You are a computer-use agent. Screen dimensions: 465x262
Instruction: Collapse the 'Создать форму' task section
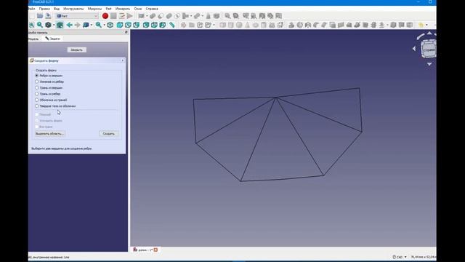[123, 60]
